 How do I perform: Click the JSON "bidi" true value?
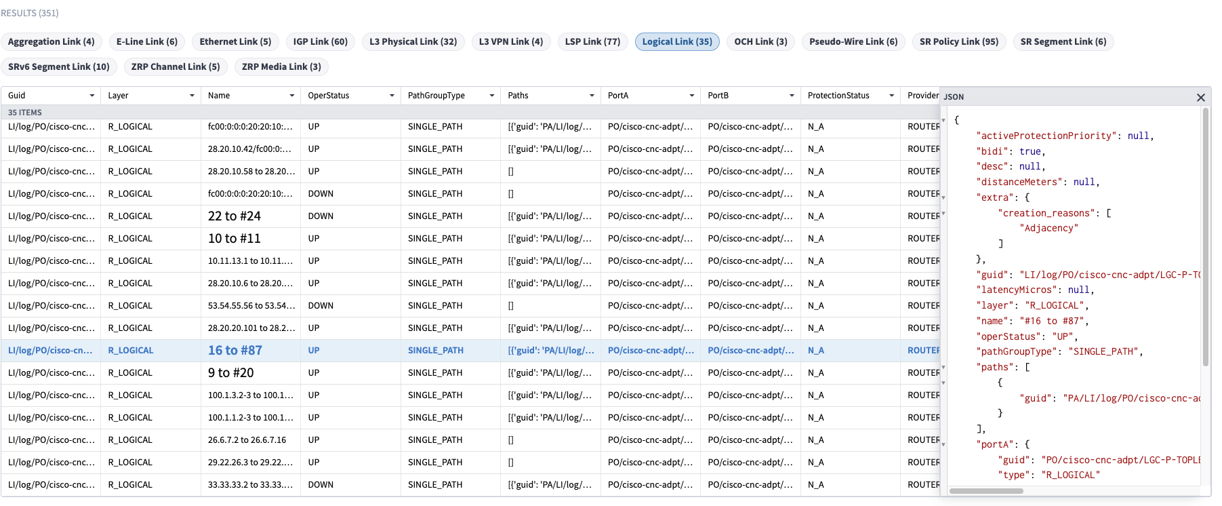coord(1030,151)
